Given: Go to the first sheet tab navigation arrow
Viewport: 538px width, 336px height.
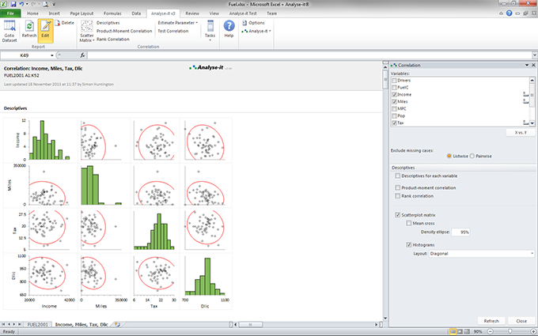Looking at the screenshot, I should coord(3,324).
